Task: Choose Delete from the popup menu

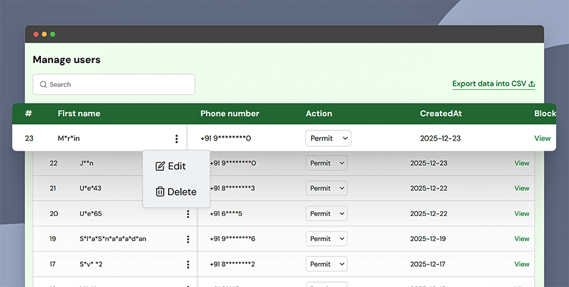Action: click(176, 192)
